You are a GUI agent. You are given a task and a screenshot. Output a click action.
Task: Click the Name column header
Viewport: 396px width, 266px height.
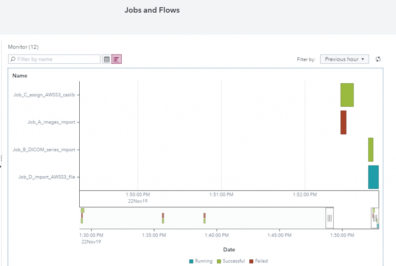[x=20, y=75]
